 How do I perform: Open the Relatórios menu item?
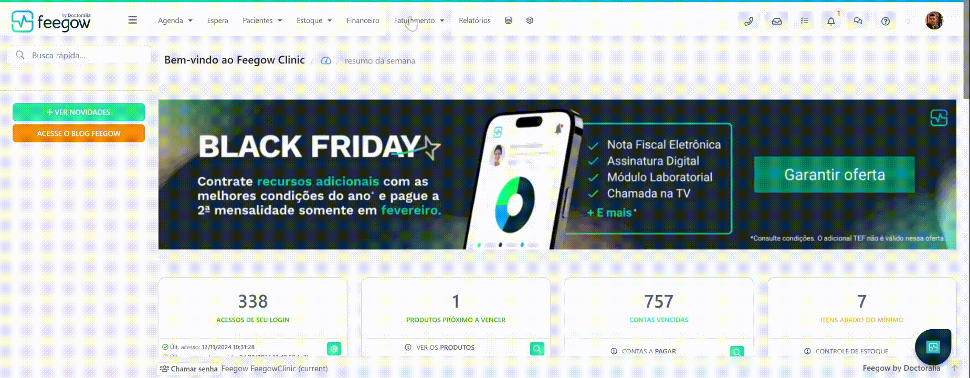(475, 20)
